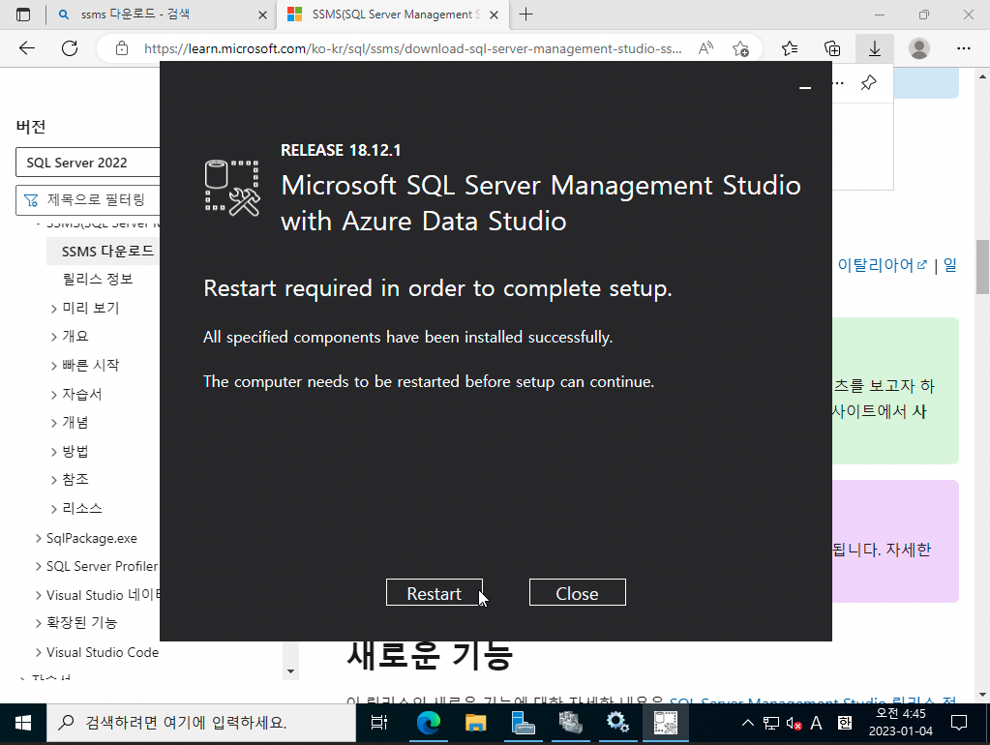
Task: Click the '제목으로 필터링' filter field
Action: [88, 200]
